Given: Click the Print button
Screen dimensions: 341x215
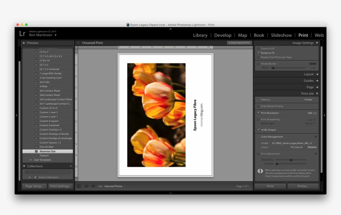Looking at the screenshot, I should point(270,186).
